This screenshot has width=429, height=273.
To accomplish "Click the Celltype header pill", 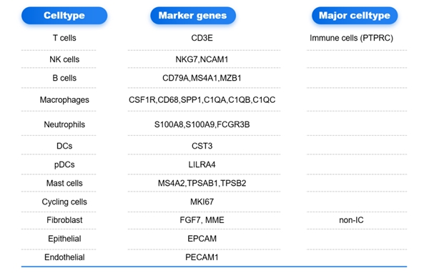I will [64, 16].
